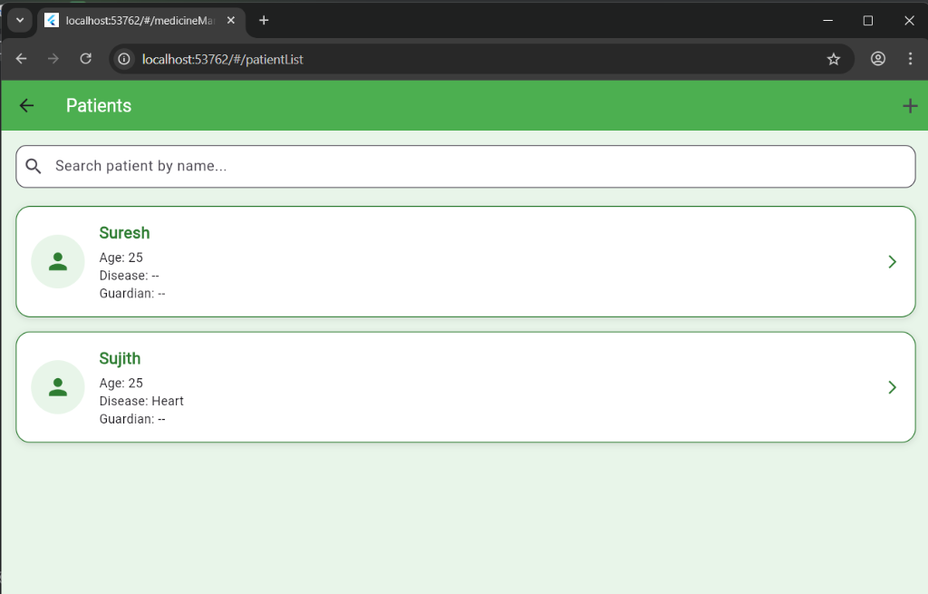Select the Sujith patient name
Screen dimensions: 928x594
click(120, 359)
